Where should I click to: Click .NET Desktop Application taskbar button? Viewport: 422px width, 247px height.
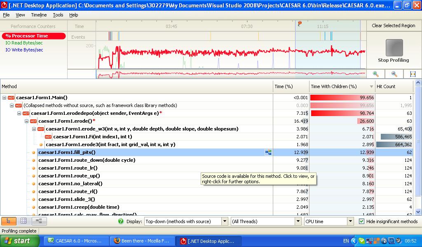[x=208, y=241]
